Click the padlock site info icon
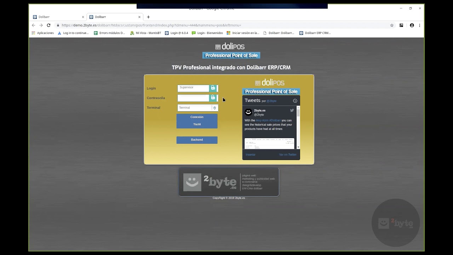The width and height of the screenshot is (453, 255). tap(58, 25)
